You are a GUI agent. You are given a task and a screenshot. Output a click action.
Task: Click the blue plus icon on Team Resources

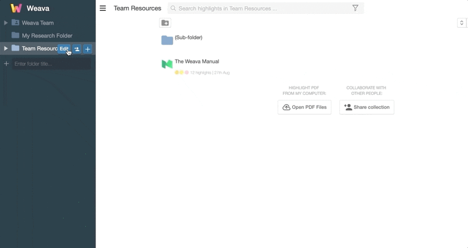click(88, 49)
